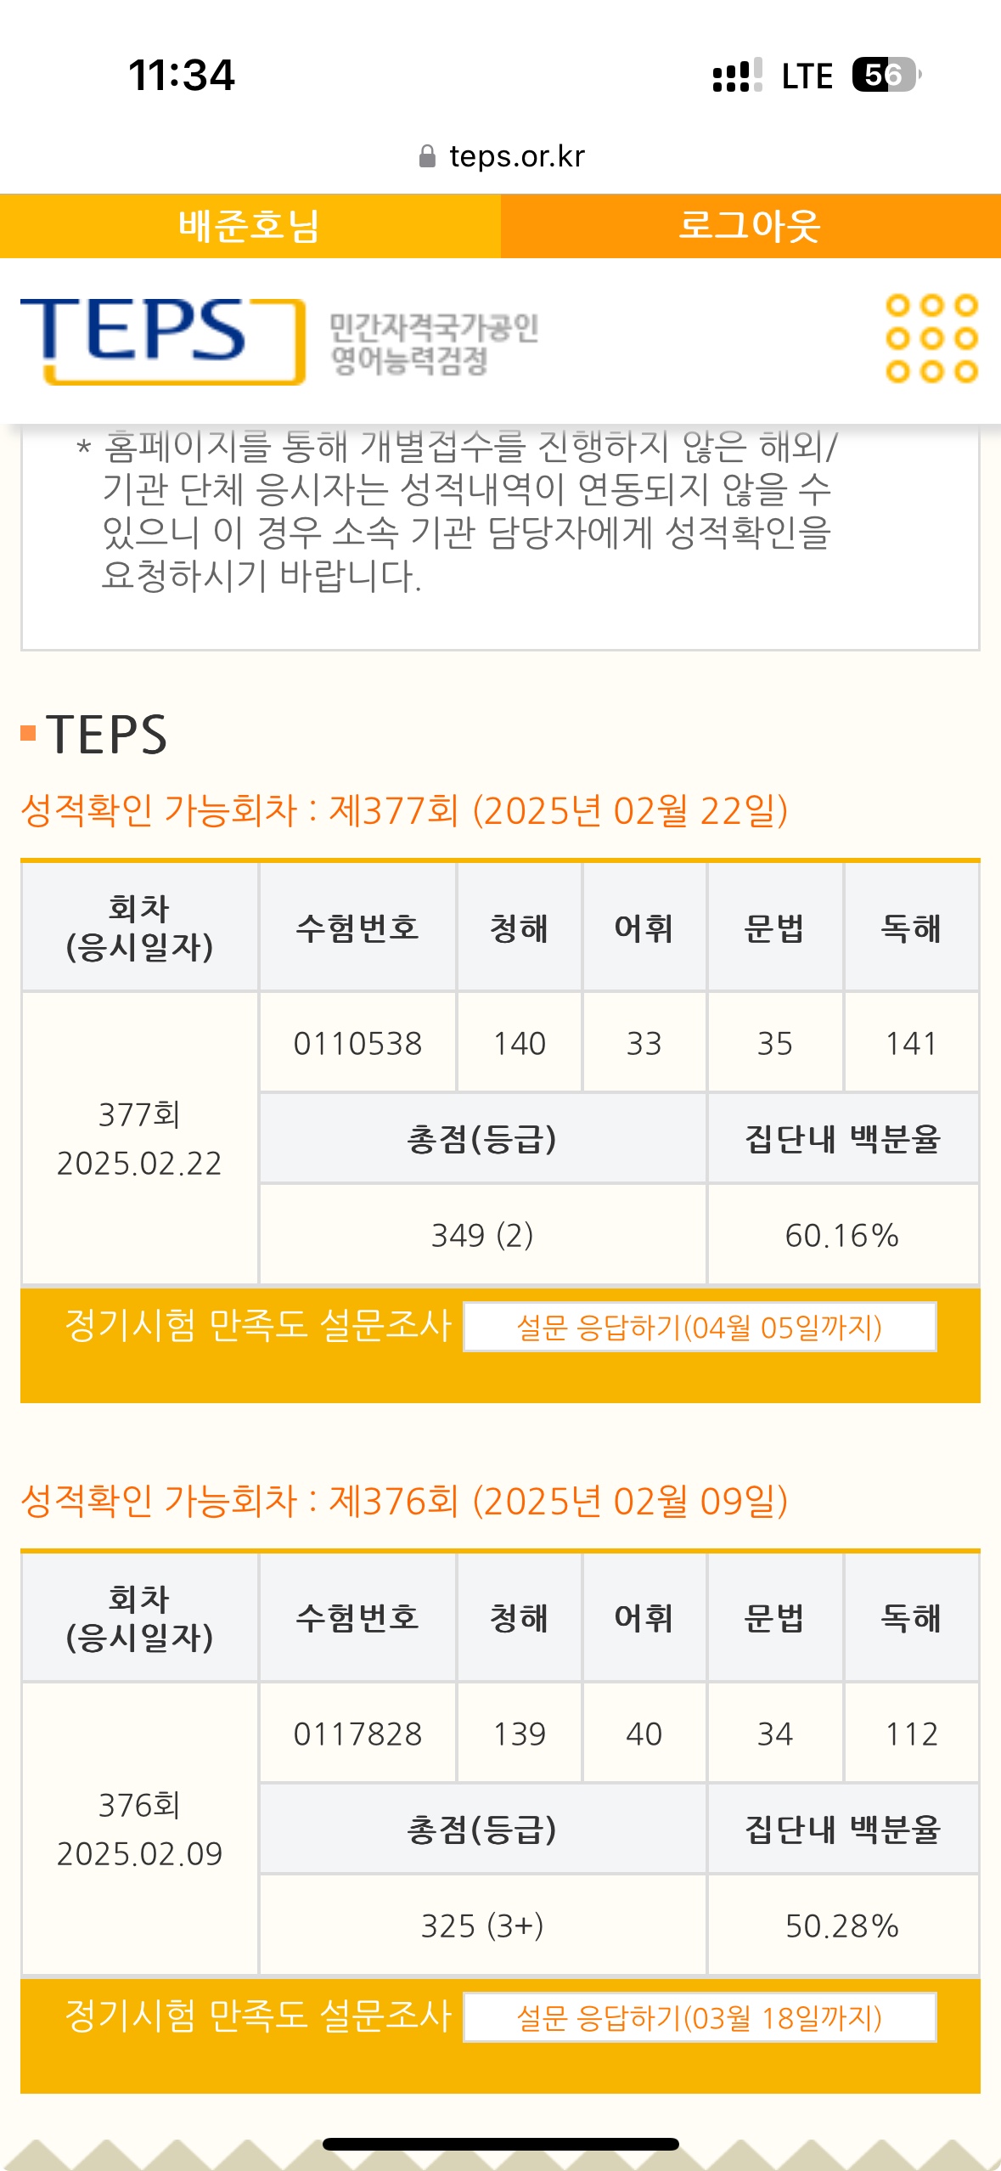Tap the lock icon beside teps.or.kr
Screen dimensions: 1001x2171
[x=427, y=156]
